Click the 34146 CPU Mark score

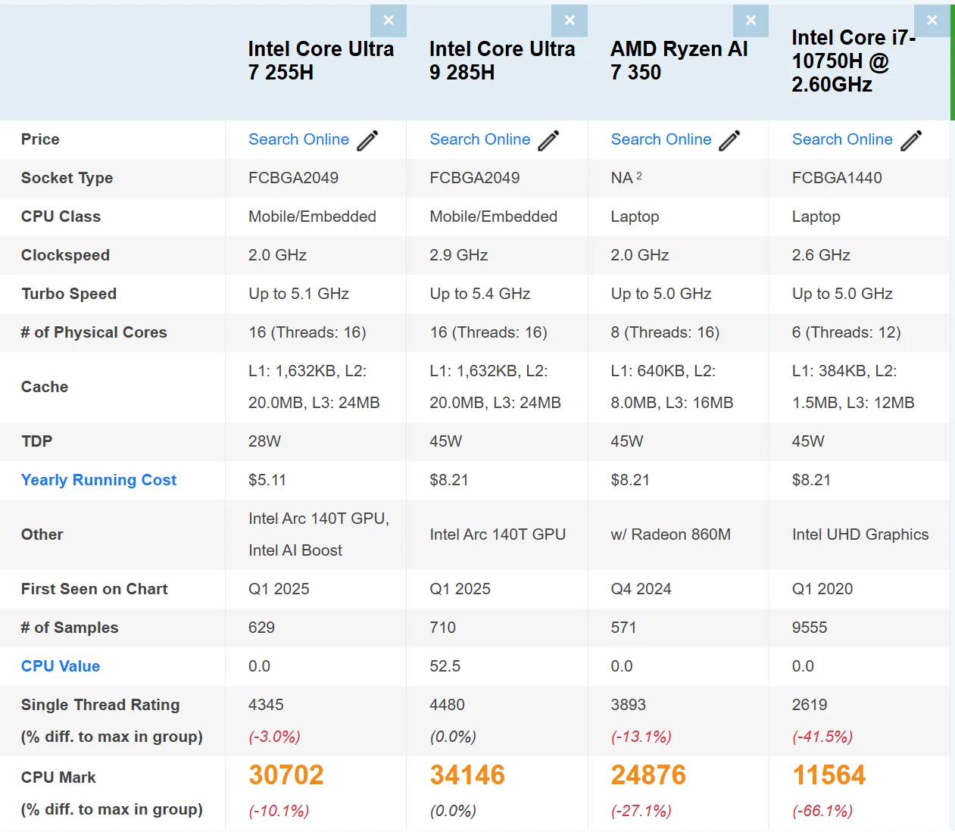(x=467, y=775)
